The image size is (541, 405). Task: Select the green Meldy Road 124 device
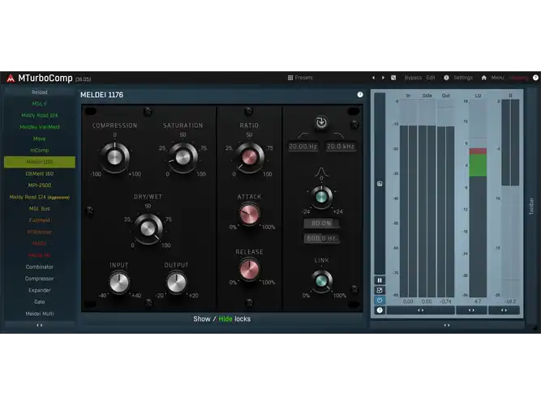click(x=40, y=115)
